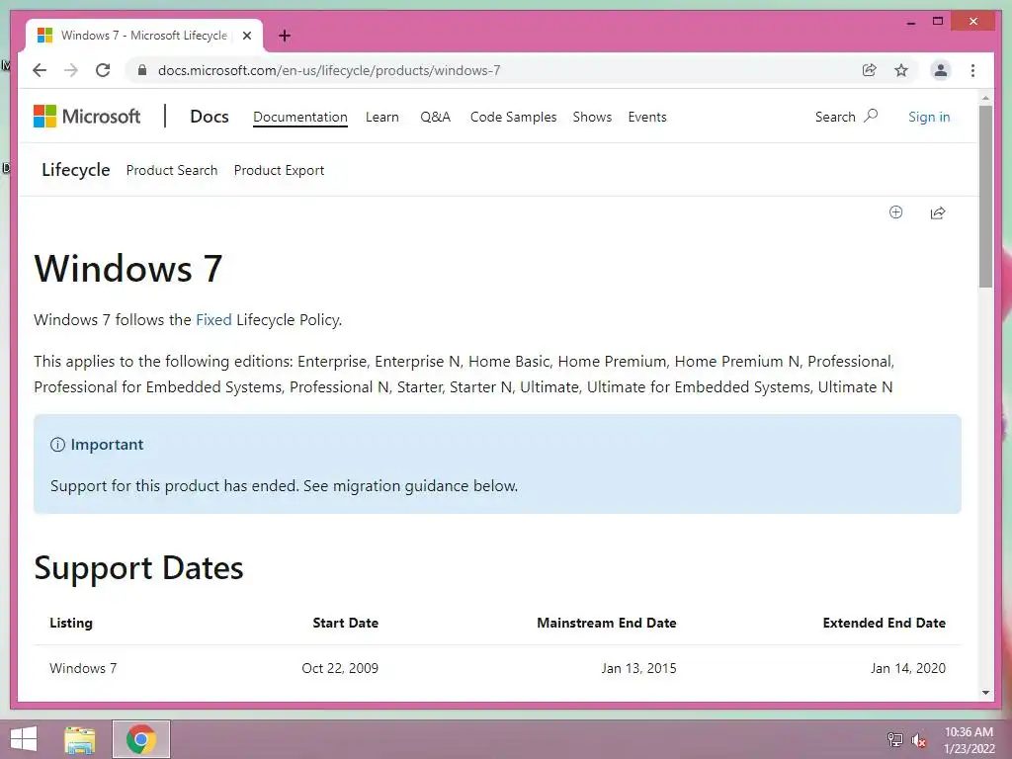Click the Listing column header

click(x=71, y=623)
